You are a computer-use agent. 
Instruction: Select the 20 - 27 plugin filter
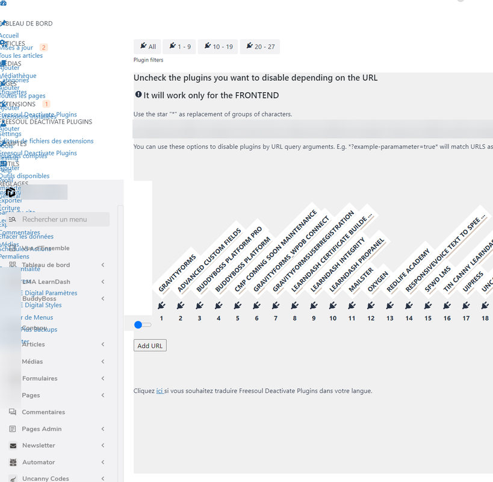click(260, 46)
